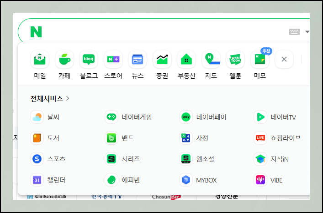The width and height of the screenshot is (323, 213).
Task: Open the 메모 memo icon
Action: [x=260, y=59]
